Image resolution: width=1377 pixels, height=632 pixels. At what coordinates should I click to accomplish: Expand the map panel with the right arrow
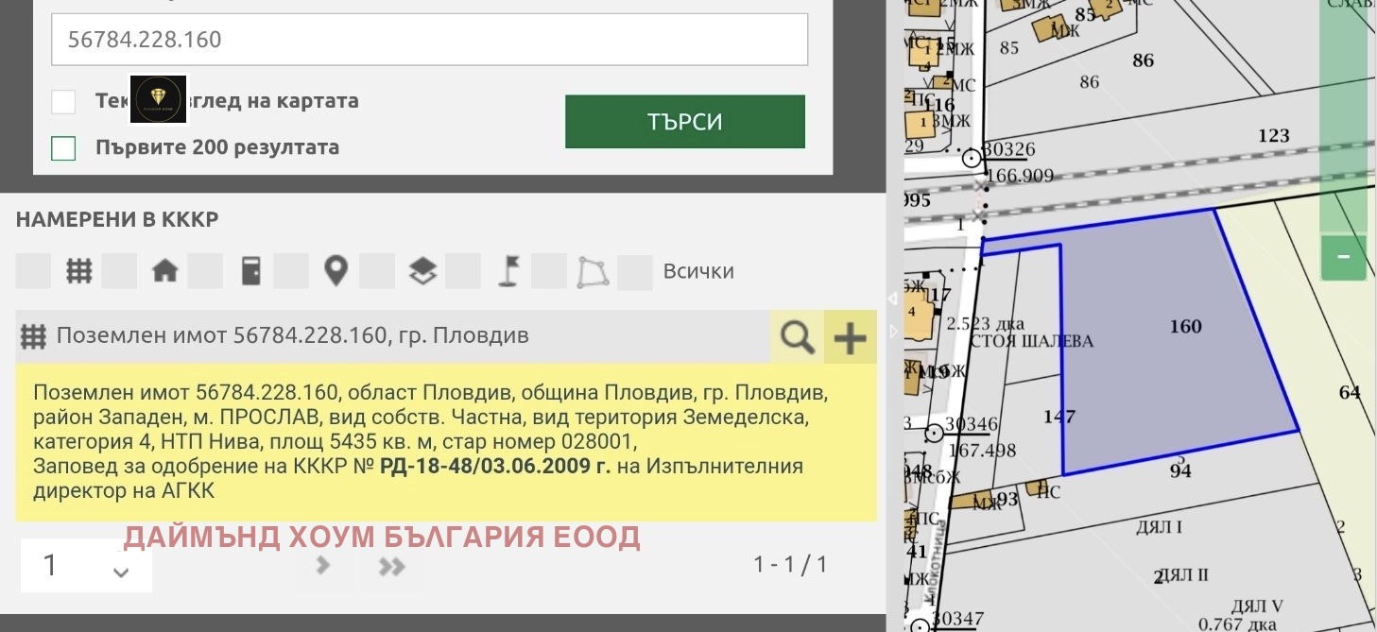point(892,332)
